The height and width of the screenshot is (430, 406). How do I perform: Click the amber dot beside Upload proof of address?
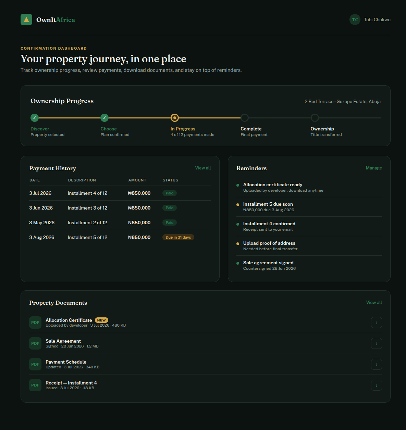(238, 244)
